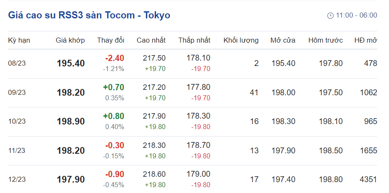
Task: Click the Khối lượng column header
Action: [x=241, y=41]
